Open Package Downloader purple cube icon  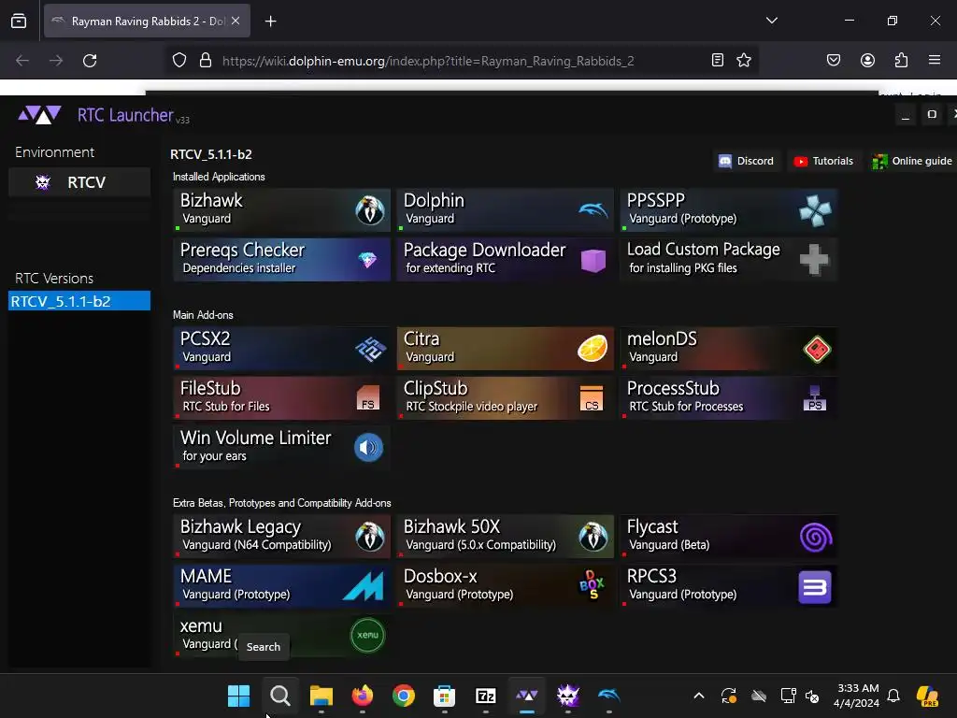point(593,261)
